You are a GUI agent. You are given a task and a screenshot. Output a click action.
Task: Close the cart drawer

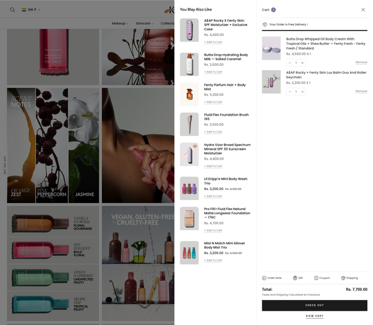pos(363,10)
